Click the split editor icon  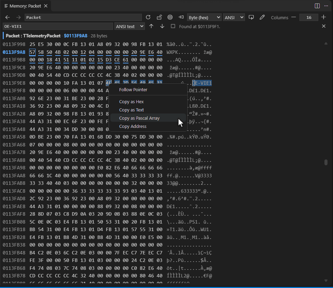point(317,6)
